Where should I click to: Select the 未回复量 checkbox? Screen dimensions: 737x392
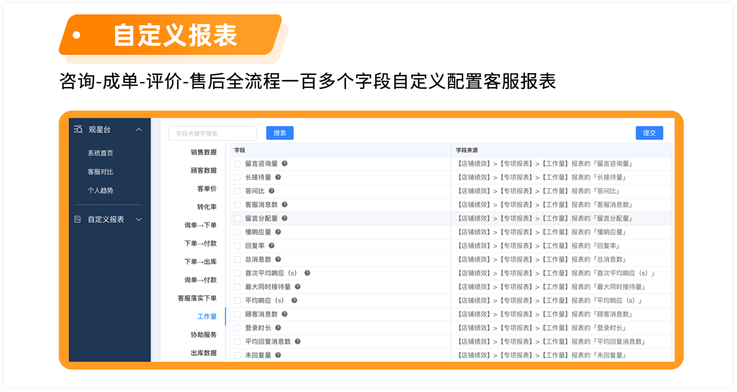pos(237,355)
